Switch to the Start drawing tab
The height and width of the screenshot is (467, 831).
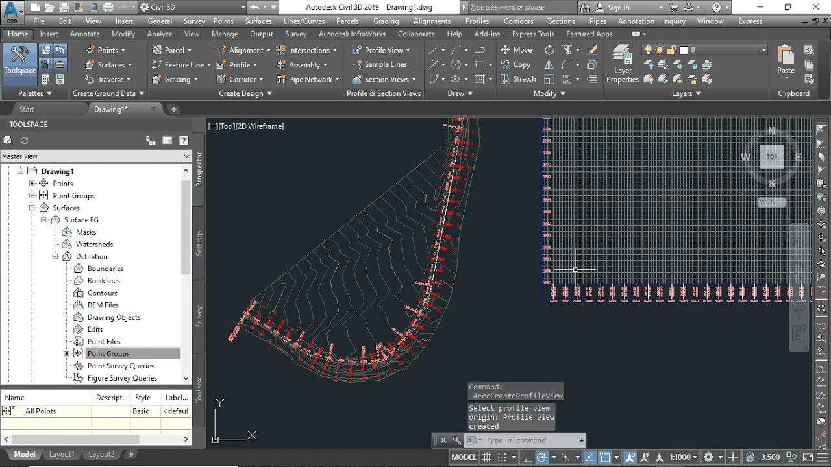click(x=27, y=109)
